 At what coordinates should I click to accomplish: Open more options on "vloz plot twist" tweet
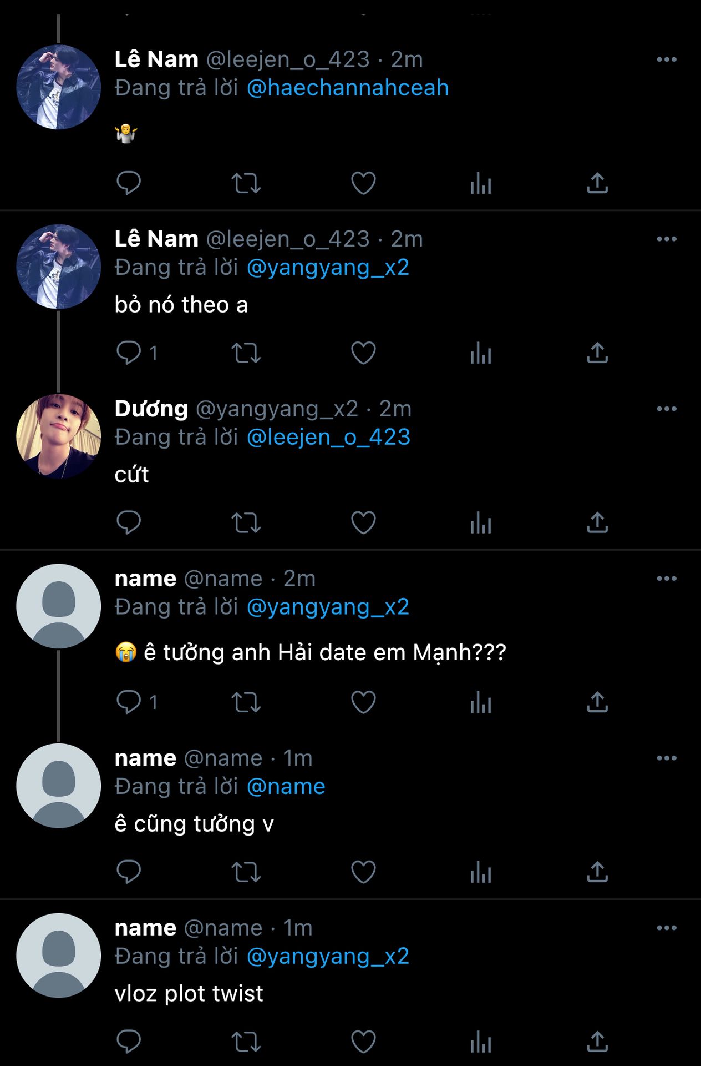tap(666, 928)
